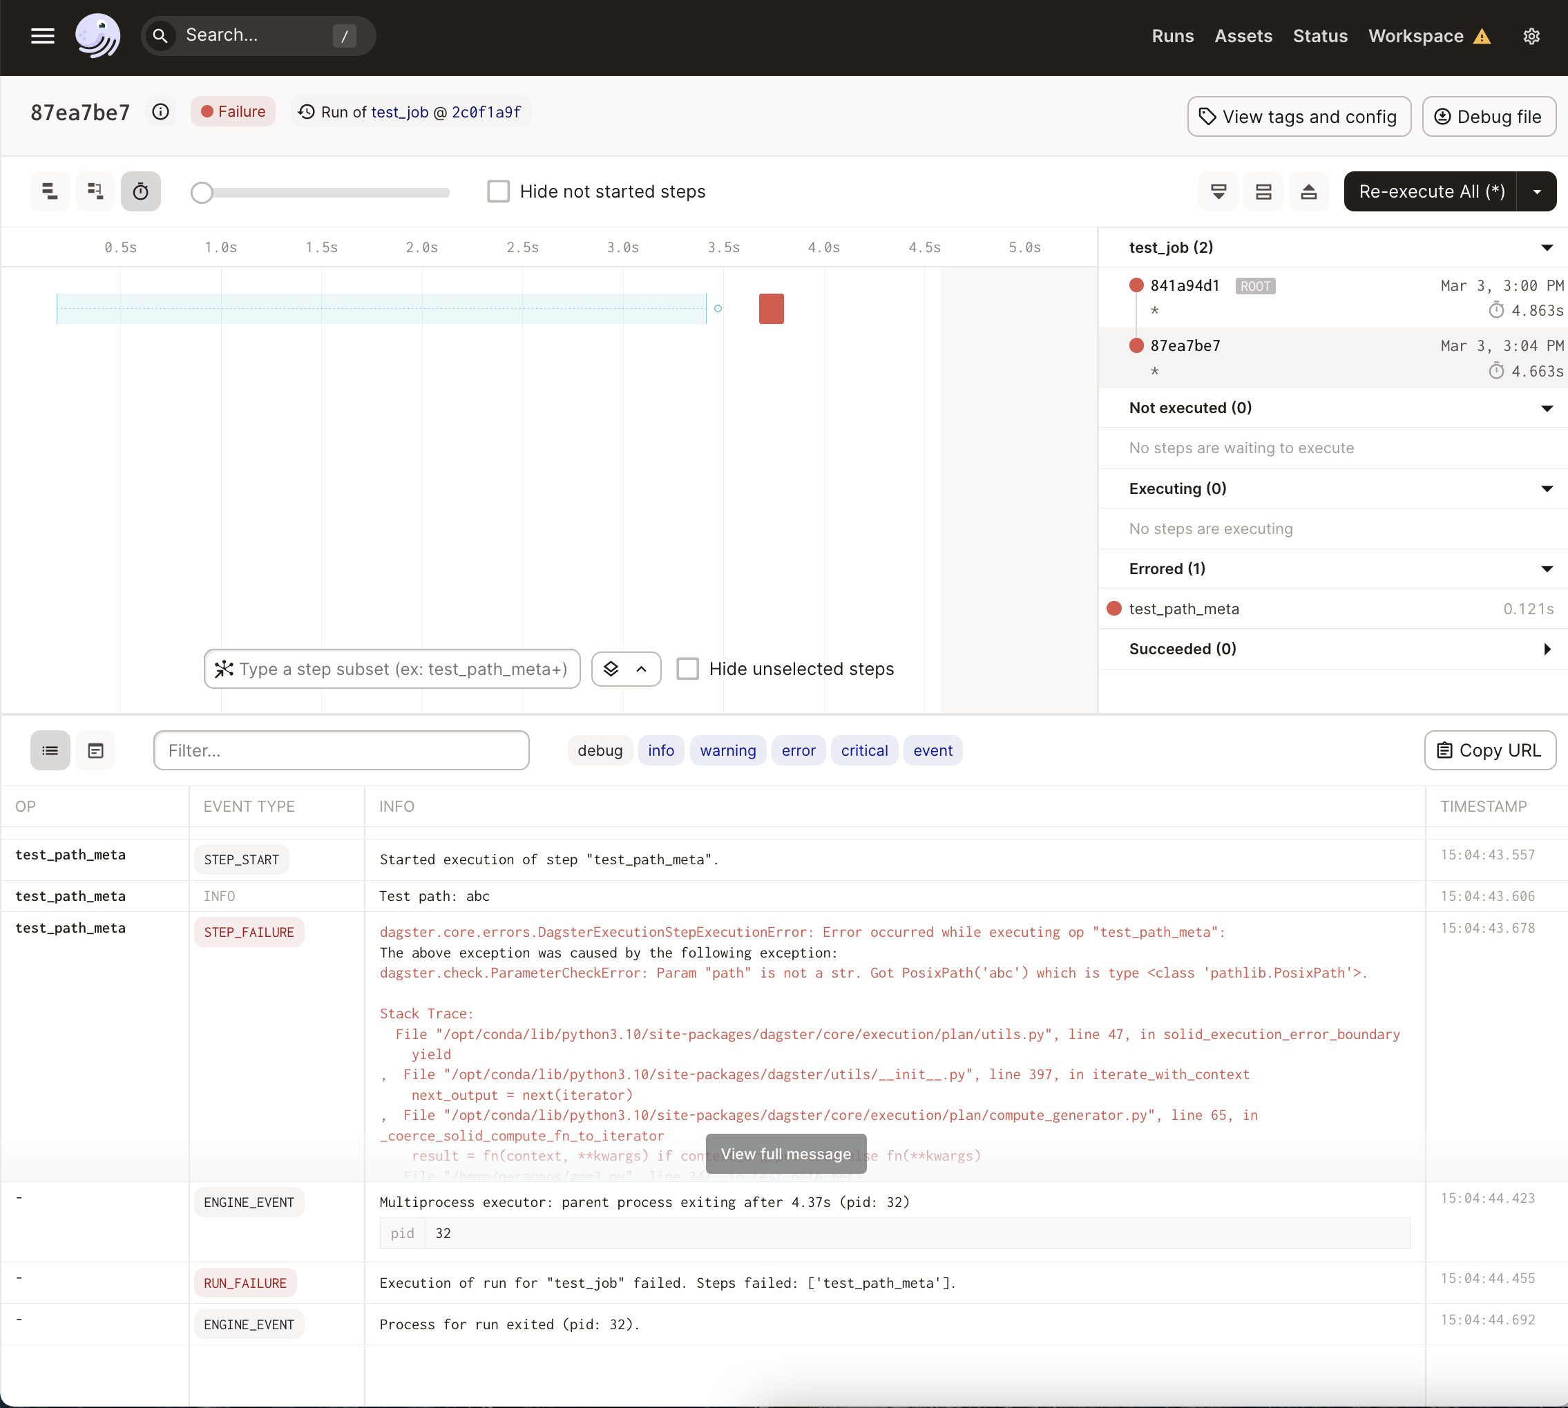Image resolution: width=1568 pixels, height=1408 pixels.
Task: Collapse the Not executed (0) section
Action: point(1547,408)
